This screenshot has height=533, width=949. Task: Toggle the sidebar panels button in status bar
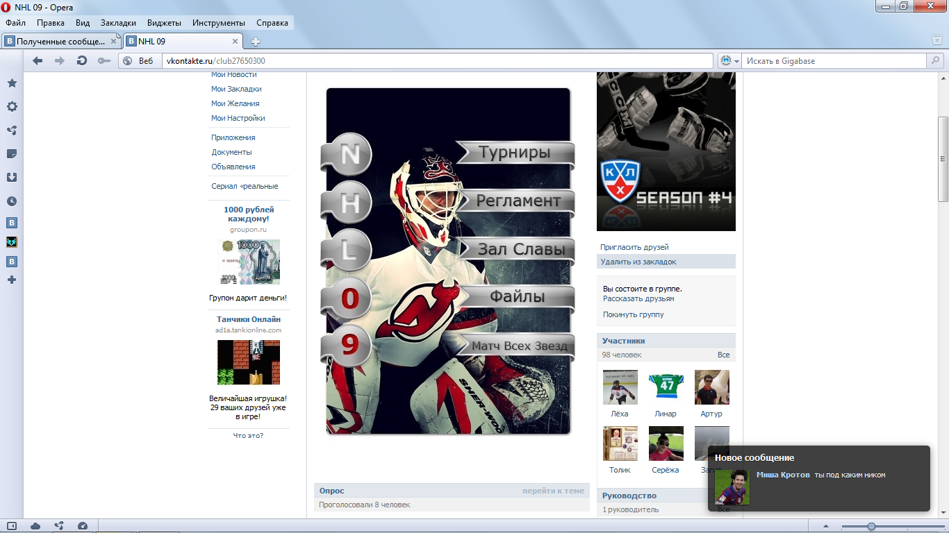click(12, 526)
